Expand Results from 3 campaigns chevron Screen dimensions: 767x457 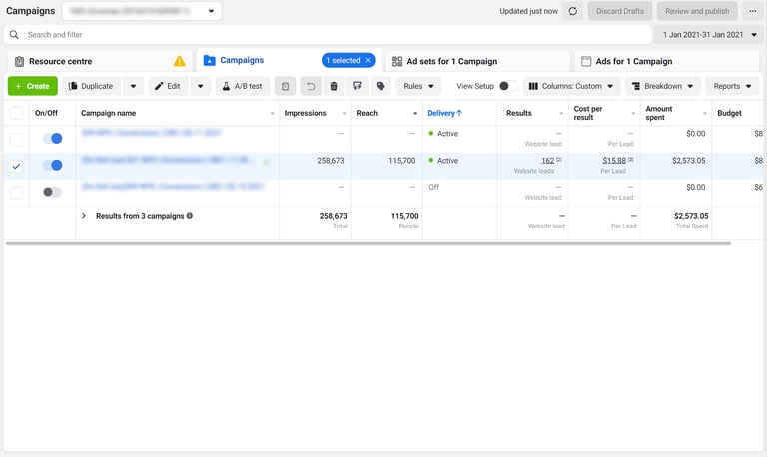click(84, 216)
